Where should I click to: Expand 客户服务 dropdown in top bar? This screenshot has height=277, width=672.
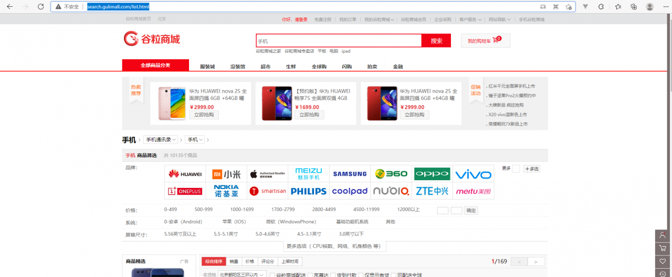(470, 19)
